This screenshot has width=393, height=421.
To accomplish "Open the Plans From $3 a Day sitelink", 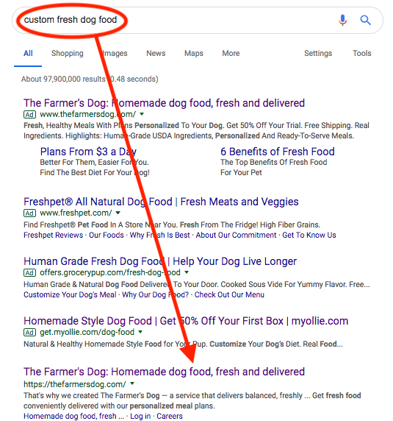I will point(88,152).
